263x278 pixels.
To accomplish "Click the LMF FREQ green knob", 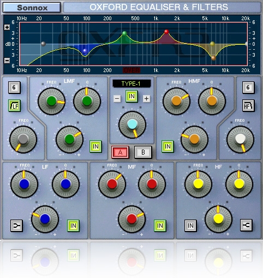I will [51, 101].
